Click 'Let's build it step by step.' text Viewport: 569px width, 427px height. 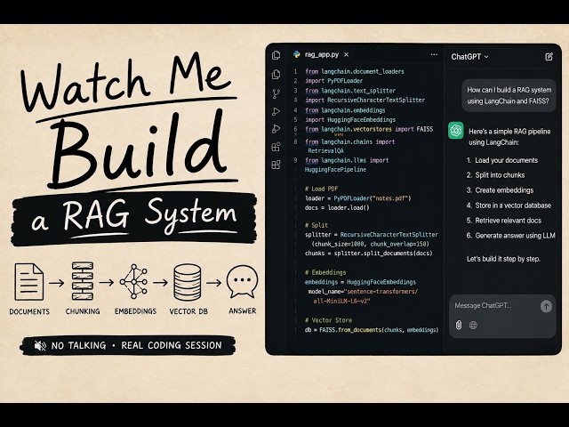point(503,259)
